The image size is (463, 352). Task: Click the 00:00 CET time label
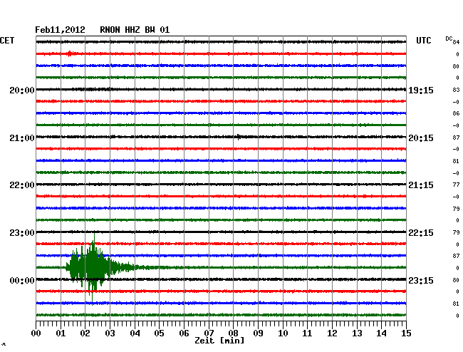tap(22, 280)
